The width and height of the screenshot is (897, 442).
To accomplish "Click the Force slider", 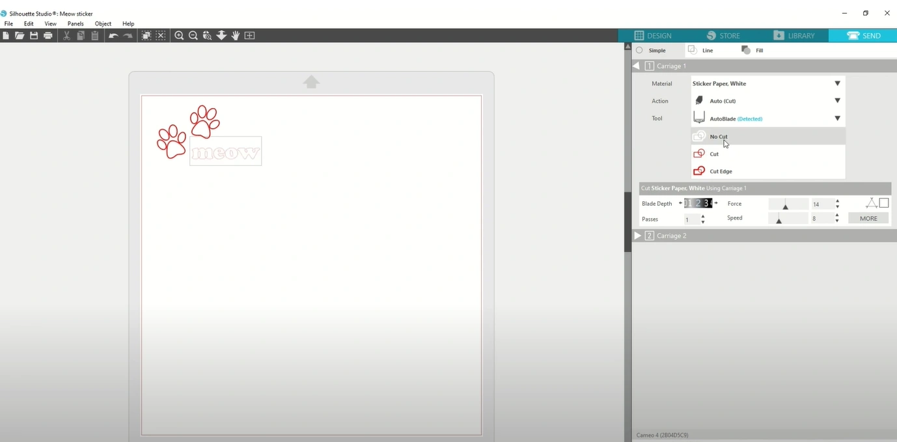I will (788, 204).
